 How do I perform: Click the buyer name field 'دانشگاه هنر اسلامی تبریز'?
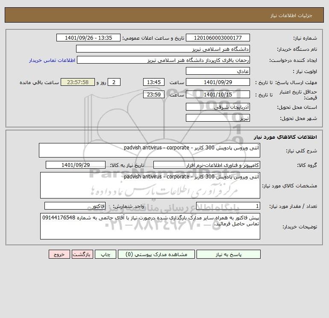(163, 49)
